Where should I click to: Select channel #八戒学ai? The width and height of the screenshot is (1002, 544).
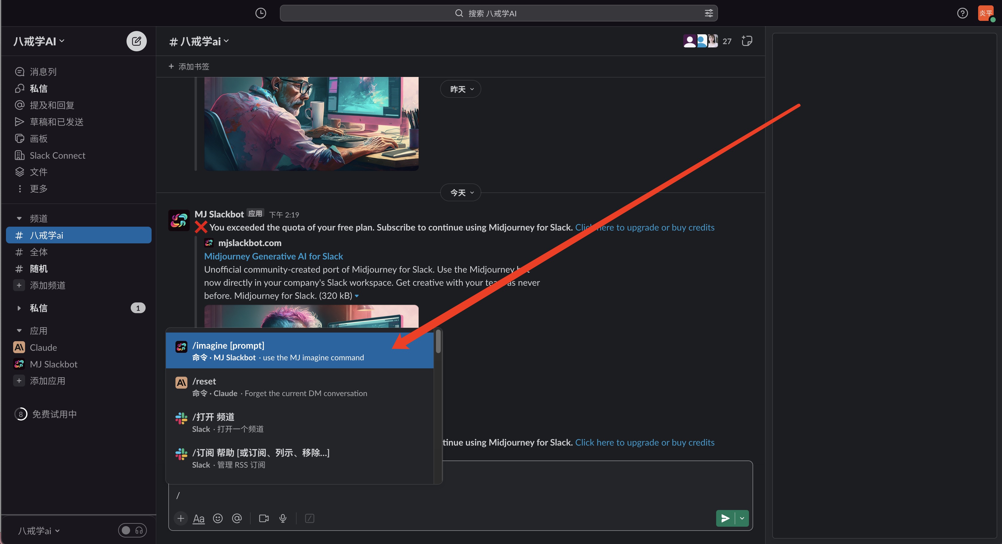click(78, 235)
